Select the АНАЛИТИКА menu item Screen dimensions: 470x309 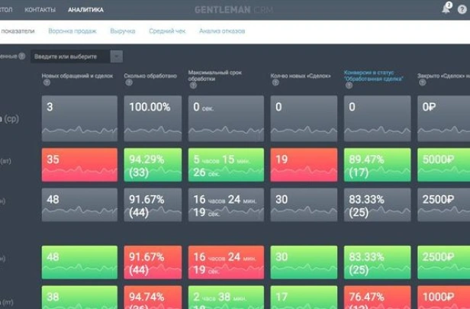pyautogui.click(x=85, y=11)
